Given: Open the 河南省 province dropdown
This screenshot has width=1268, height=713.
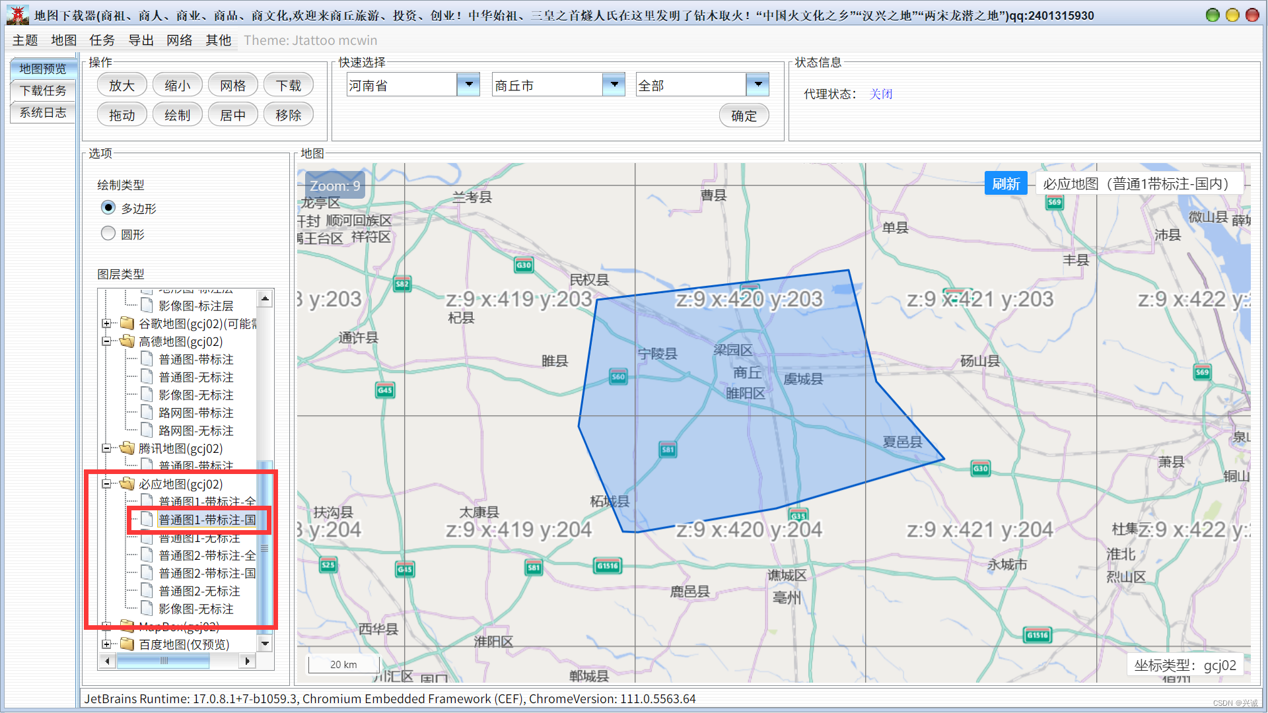Looking at the screenshot, I should 468,85.
